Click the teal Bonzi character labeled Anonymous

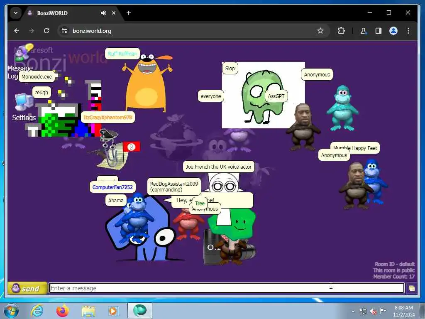(342, 108)
